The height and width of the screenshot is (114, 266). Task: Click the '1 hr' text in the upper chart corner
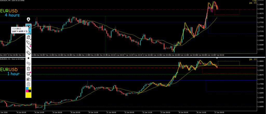tap(254, 1)
